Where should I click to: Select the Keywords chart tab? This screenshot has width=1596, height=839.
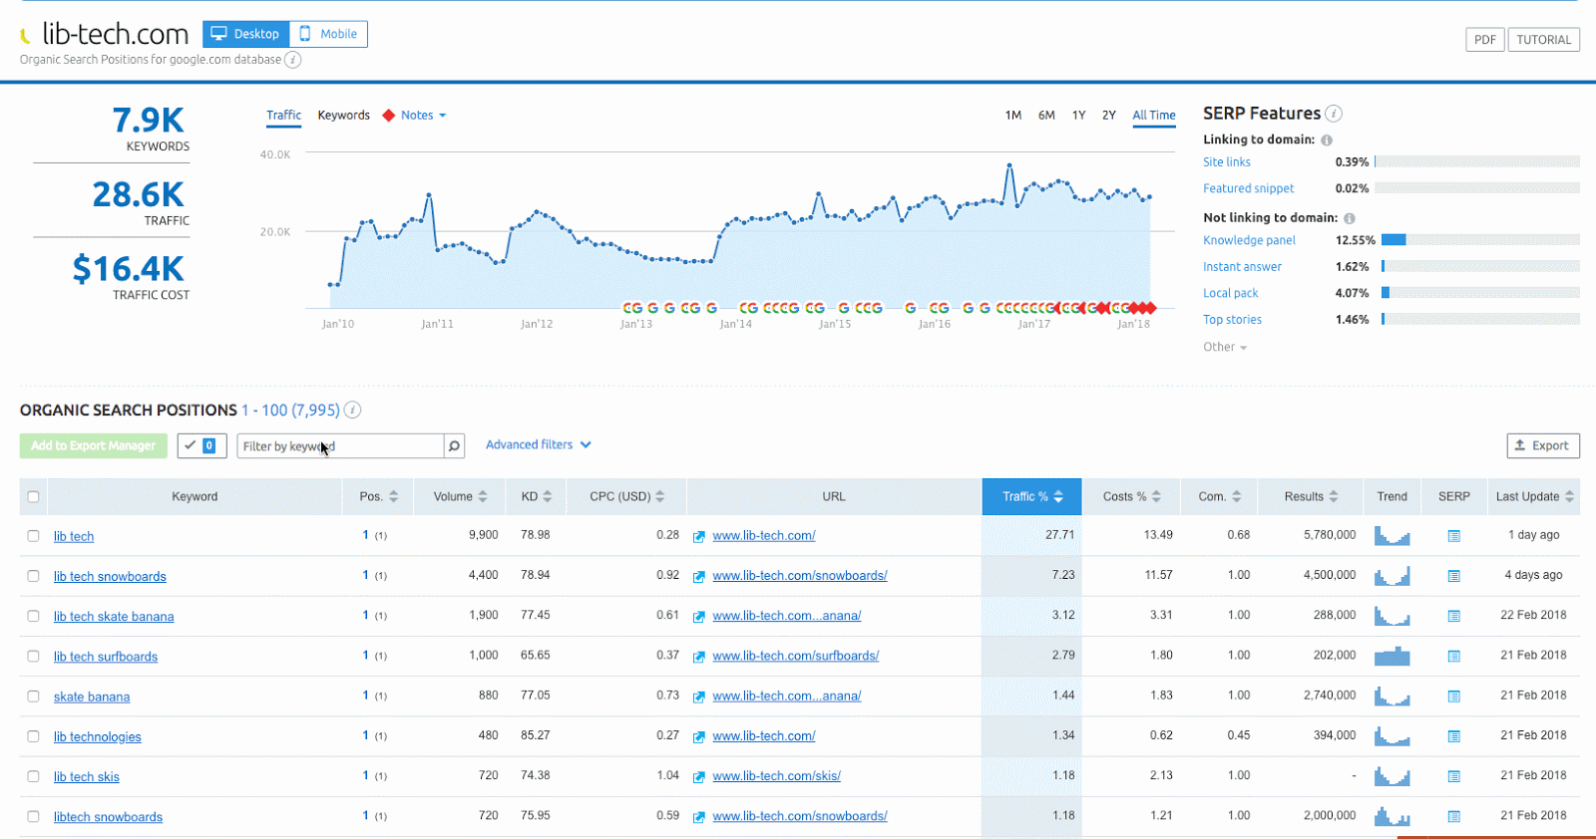click(343, 116)
